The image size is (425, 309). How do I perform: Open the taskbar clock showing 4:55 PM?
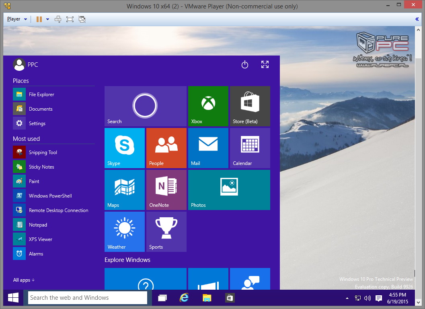coord(397,298)
